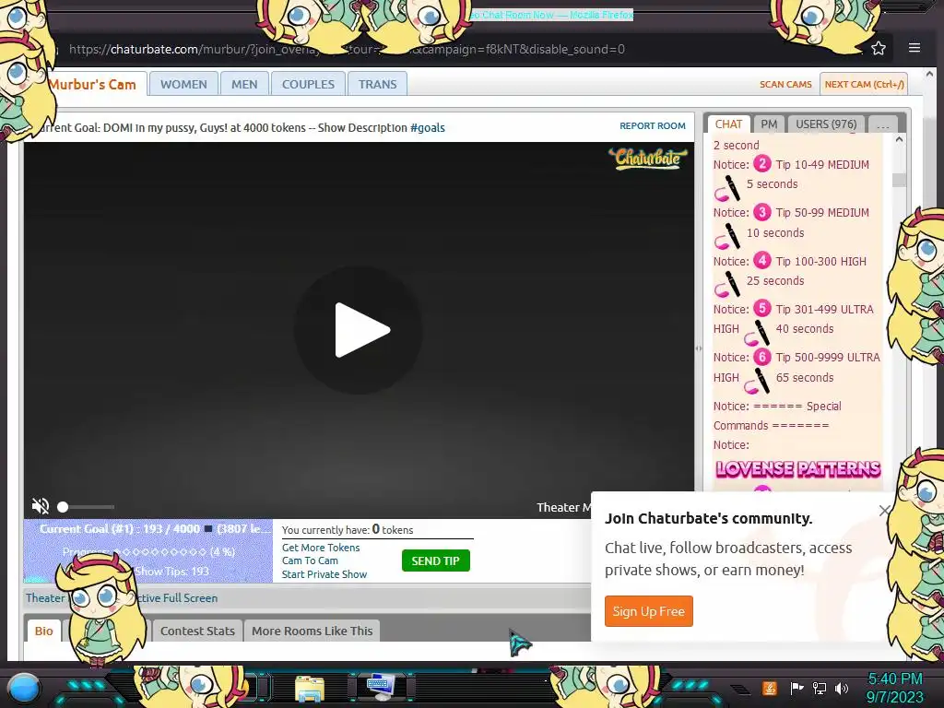Unmute the video via the speaker icon
944x708 pixels.
pyautogui.click(x=41, y=506)
